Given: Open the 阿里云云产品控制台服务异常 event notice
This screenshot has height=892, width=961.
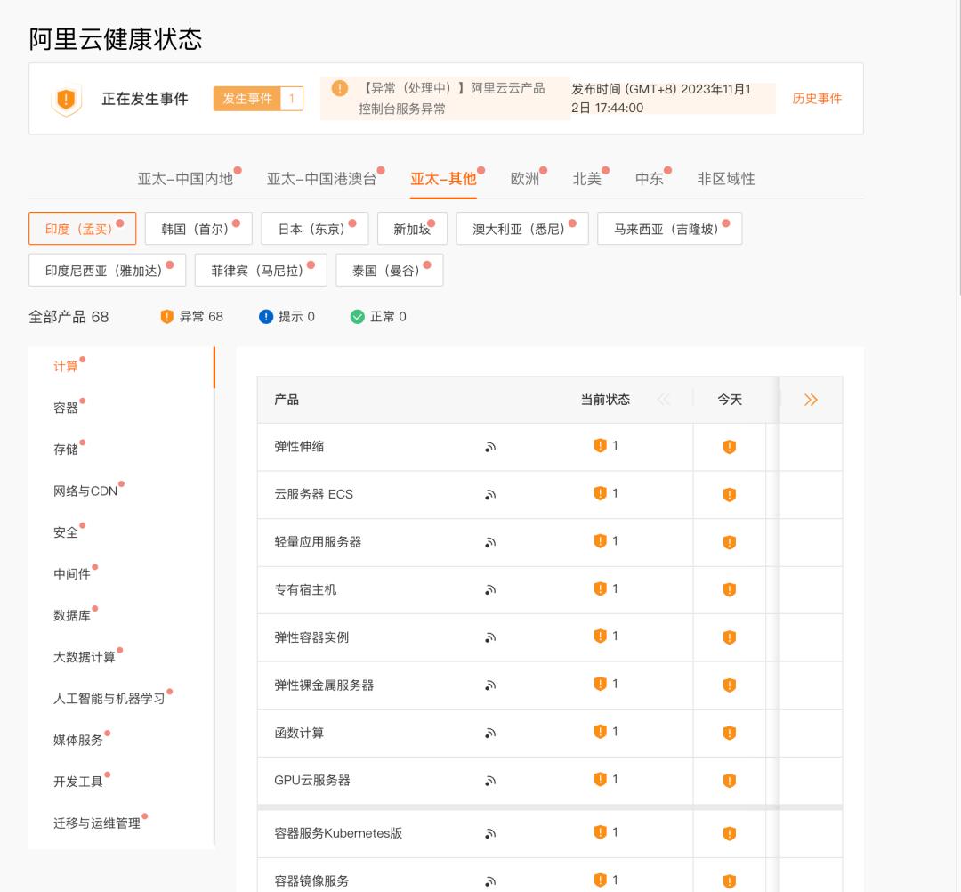Looking at the screenshot, I should pos(446,99).
